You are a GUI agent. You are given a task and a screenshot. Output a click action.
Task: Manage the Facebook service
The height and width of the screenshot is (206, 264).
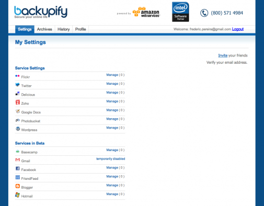[112, 168]
